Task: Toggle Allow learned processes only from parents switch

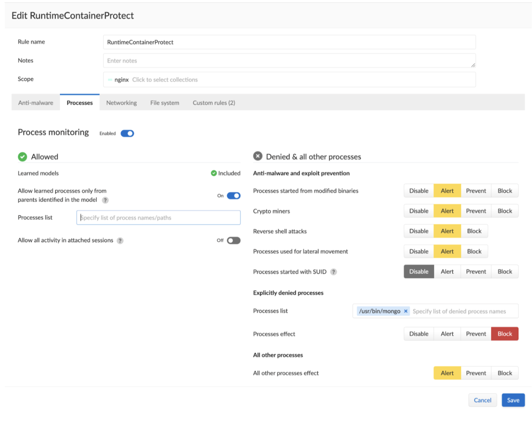Action: pyautogui.click(x=233, y=196)
